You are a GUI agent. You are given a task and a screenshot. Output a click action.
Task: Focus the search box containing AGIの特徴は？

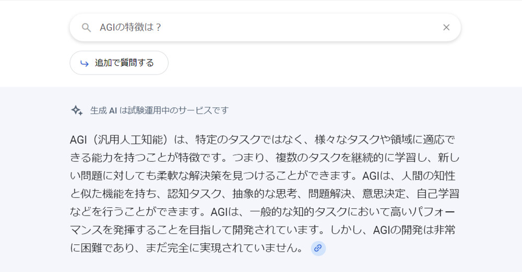[261, 28]
